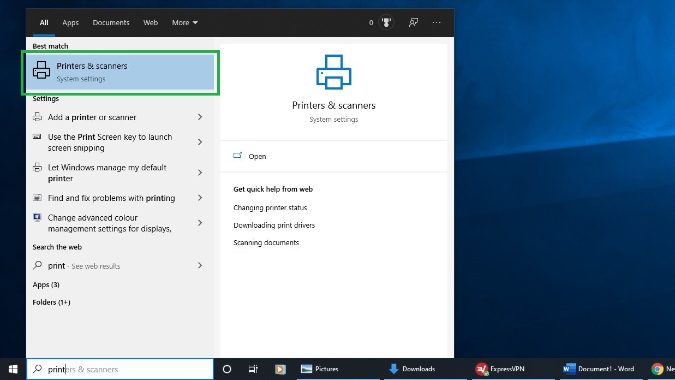This screenshot has height=380, width=675.
Task: Open the Scanning documents help link
Action: [x=266, y=242]
